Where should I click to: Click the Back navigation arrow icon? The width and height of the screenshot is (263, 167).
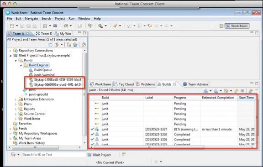pos(156,26)
